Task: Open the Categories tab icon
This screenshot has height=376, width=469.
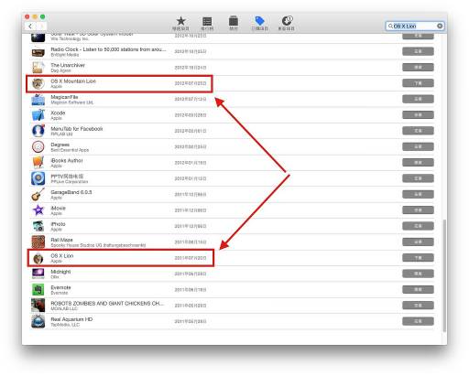Action: 234,23
